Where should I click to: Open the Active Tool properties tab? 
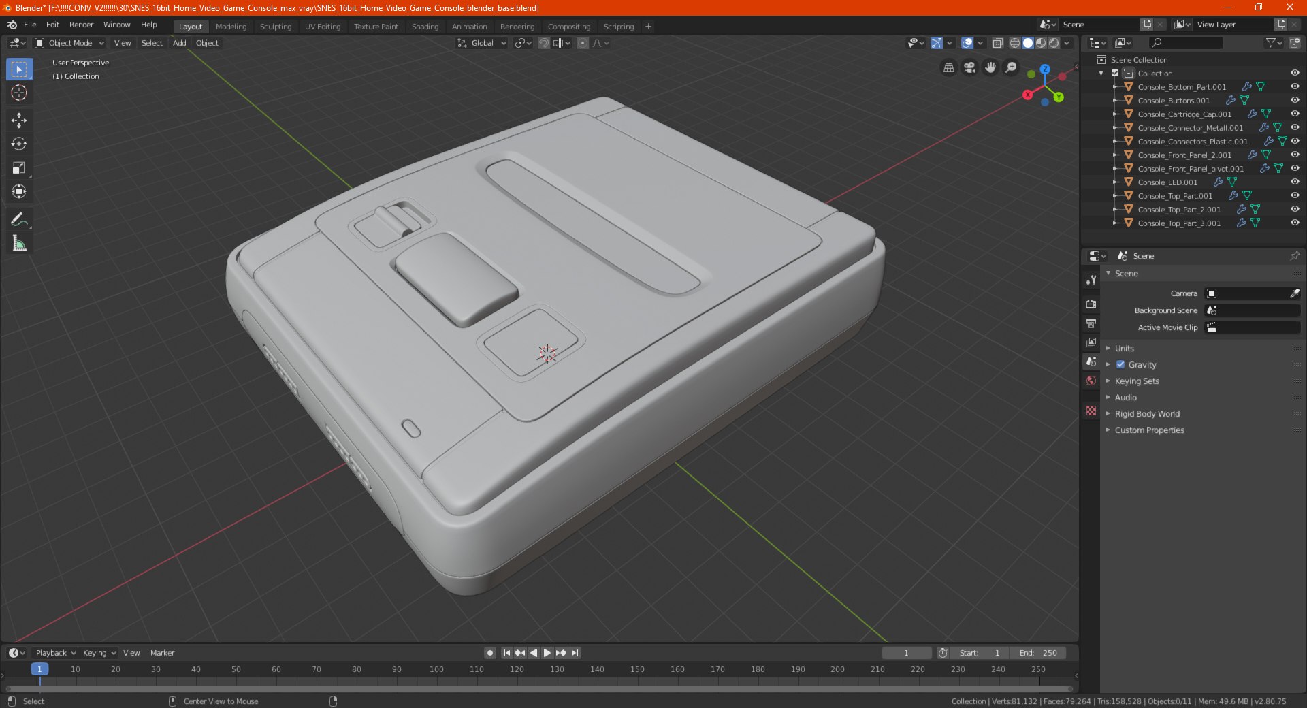click(1091, 279)
